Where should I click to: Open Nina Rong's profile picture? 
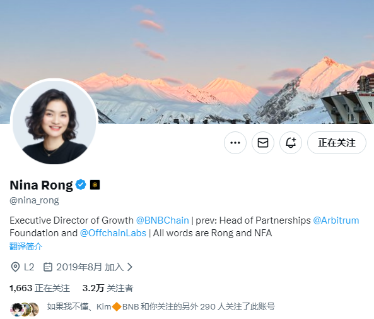click(54, 122)
